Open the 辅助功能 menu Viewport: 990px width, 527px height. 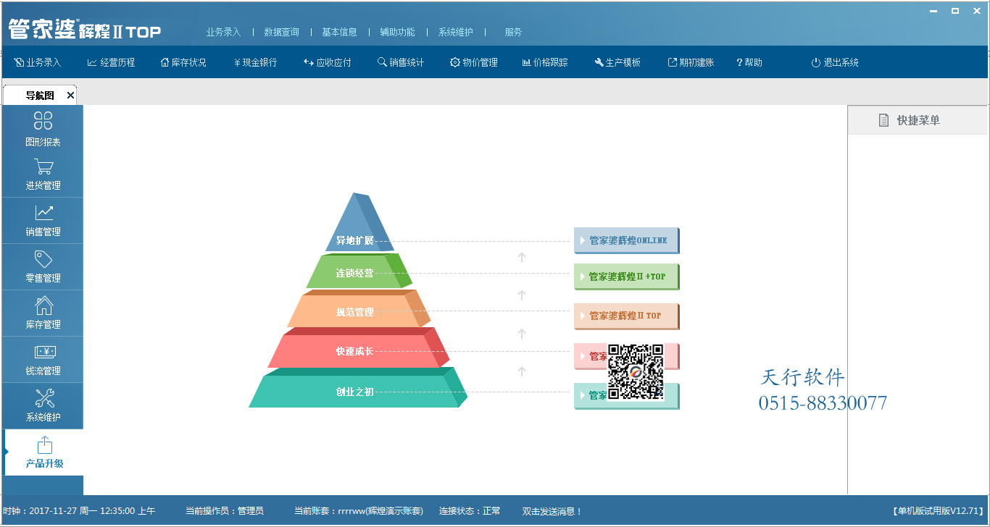tap(397, 32)
